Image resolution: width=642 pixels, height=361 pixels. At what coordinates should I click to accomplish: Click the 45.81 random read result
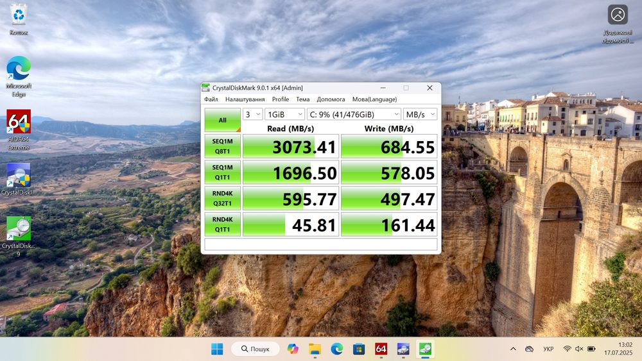tap(291, 224)
